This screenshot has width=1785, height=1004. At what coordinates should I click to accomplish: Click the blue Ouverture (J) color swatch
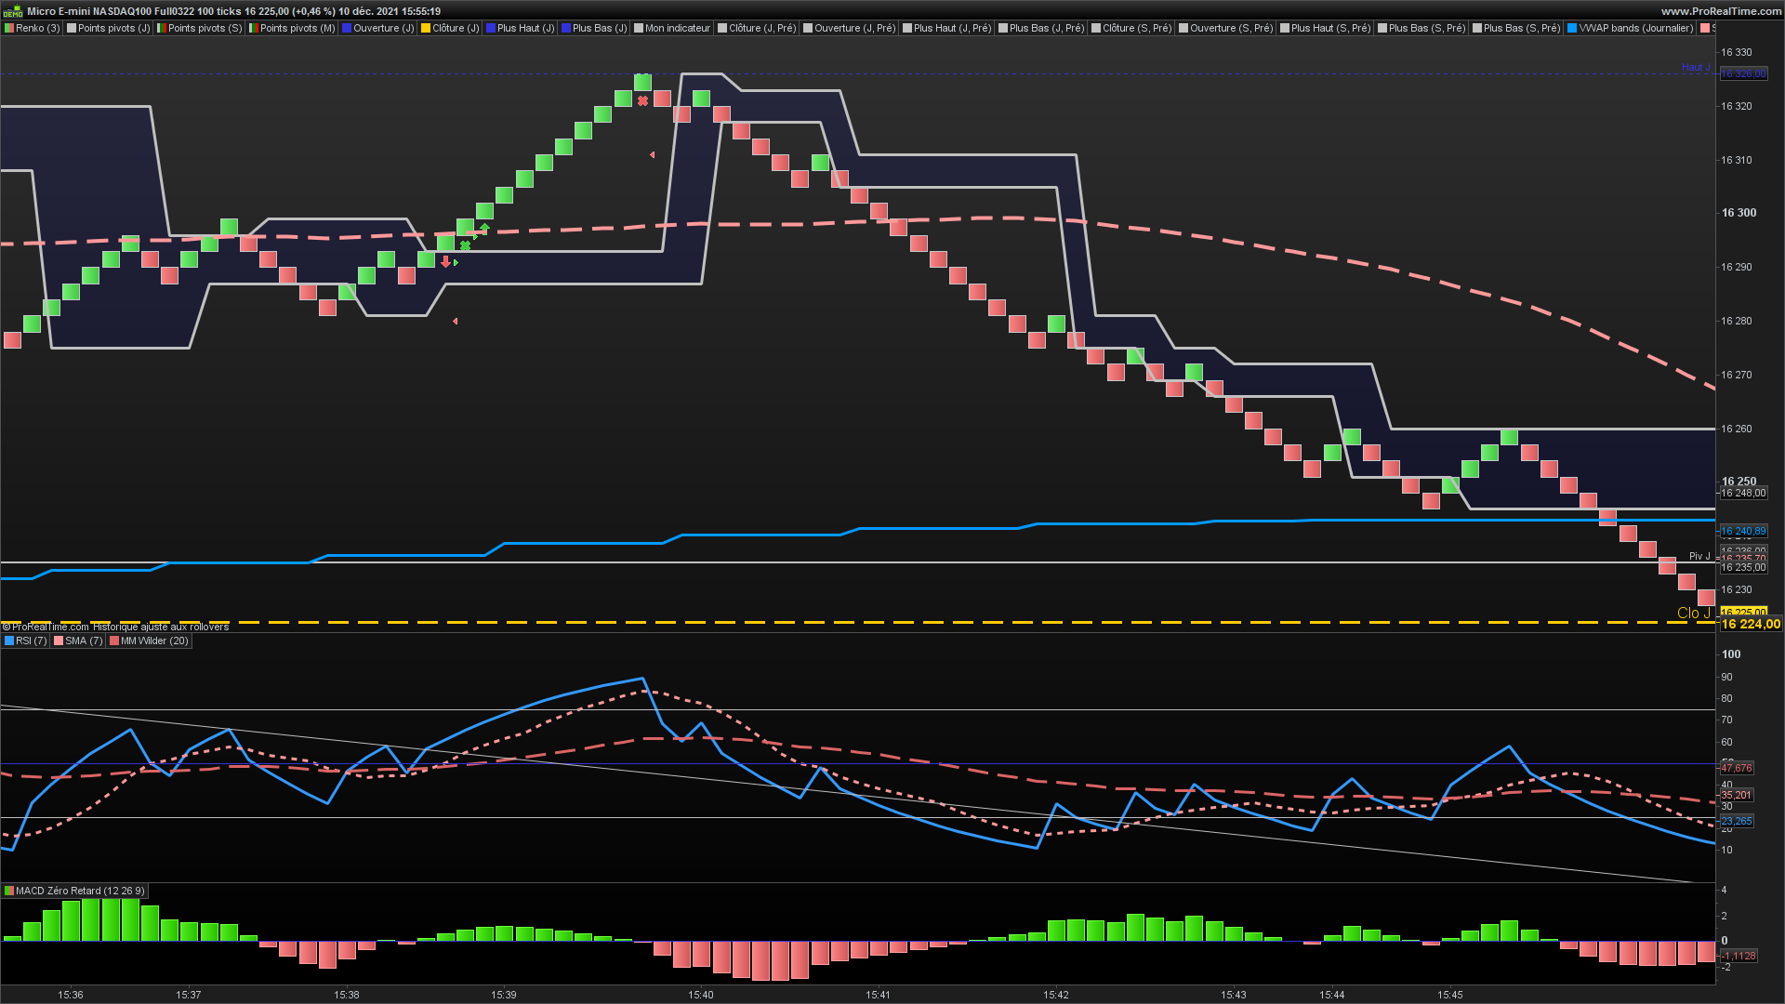point(347,28)
